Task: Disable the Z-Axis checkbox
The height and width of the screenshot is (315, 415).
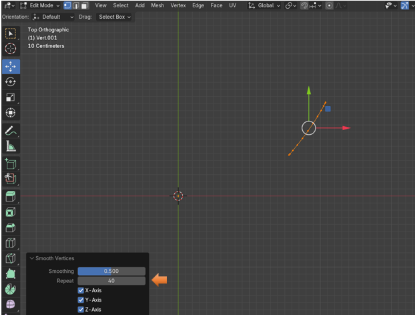Action: tap(81, 310)
